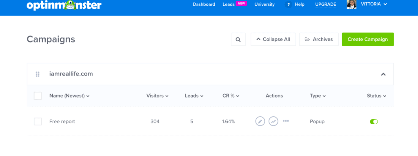Toggle the Free report status switch
Screen dimensions: 418x156
(374, 122)
